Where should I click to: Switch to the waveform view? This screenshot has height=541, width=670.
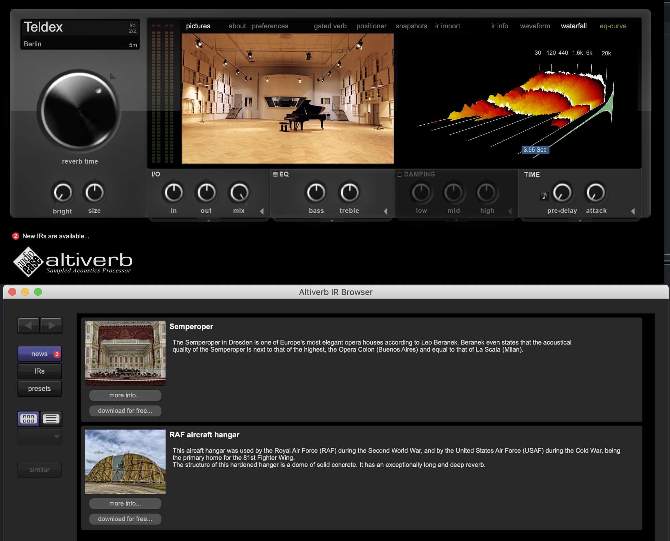[x=535, y=26]
